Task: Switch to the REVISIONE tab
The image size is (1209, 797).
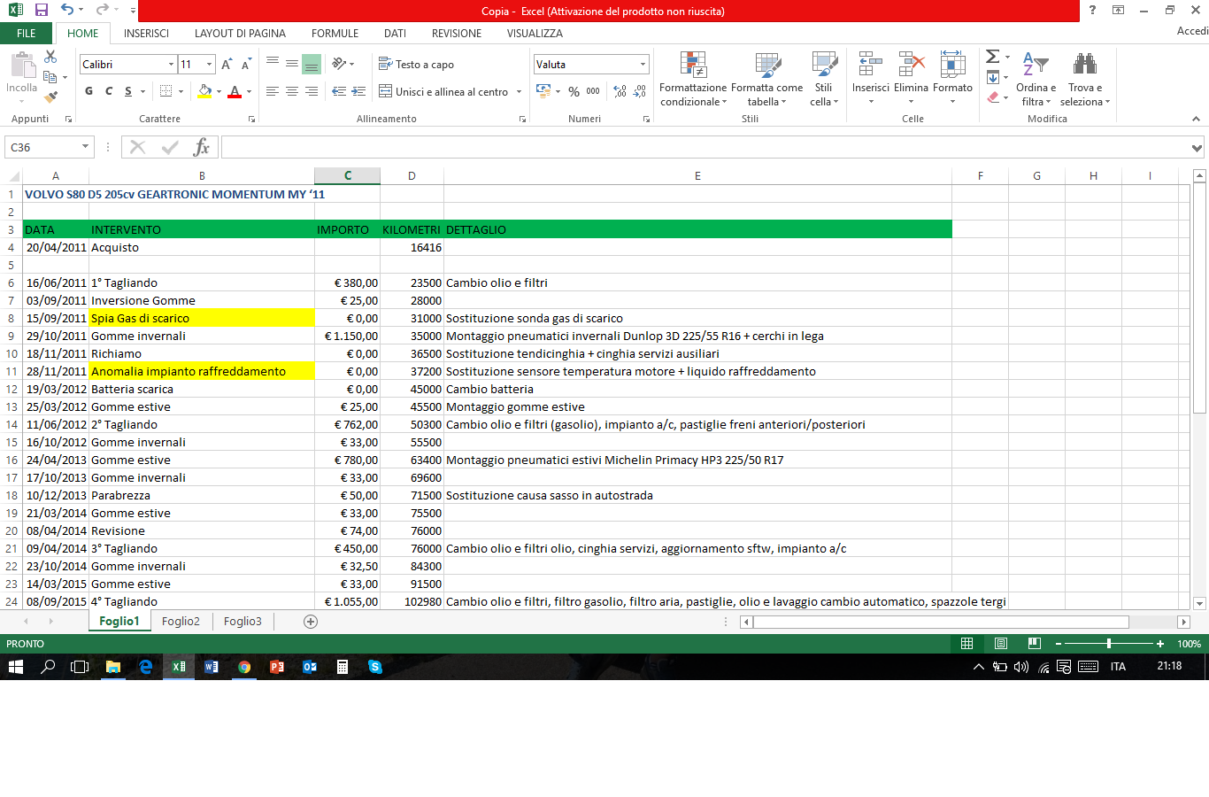Action: pos(457,34)
